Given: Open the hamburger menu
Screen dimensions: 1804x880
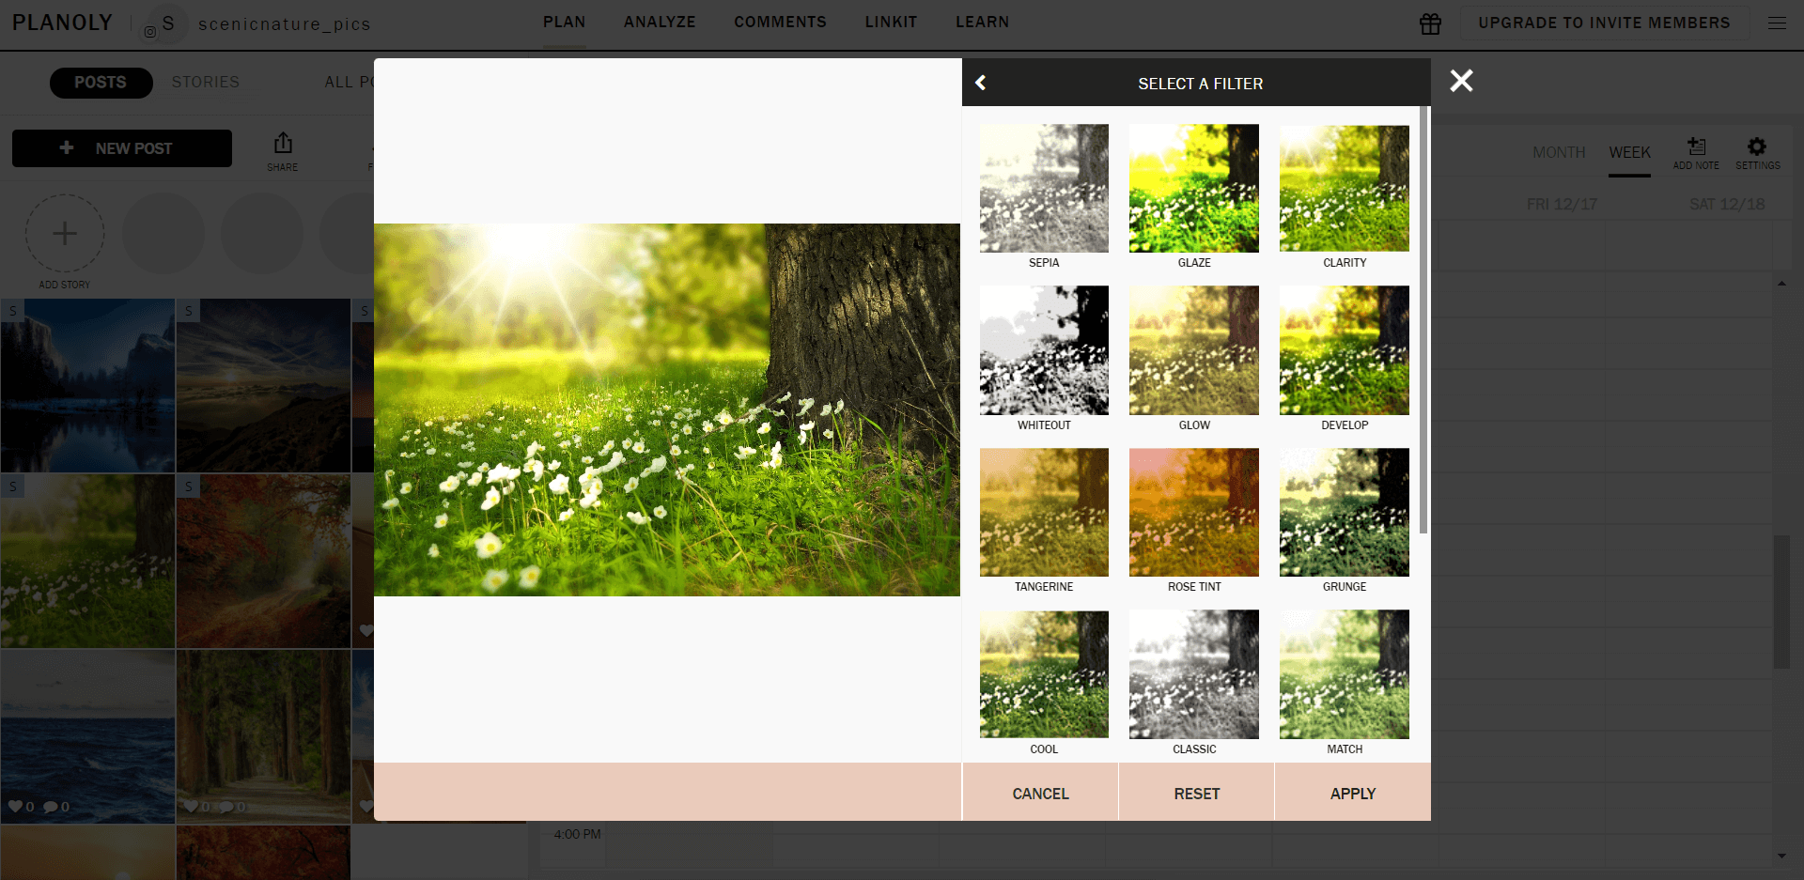Looking at the screenshot, I should 1777,23.
